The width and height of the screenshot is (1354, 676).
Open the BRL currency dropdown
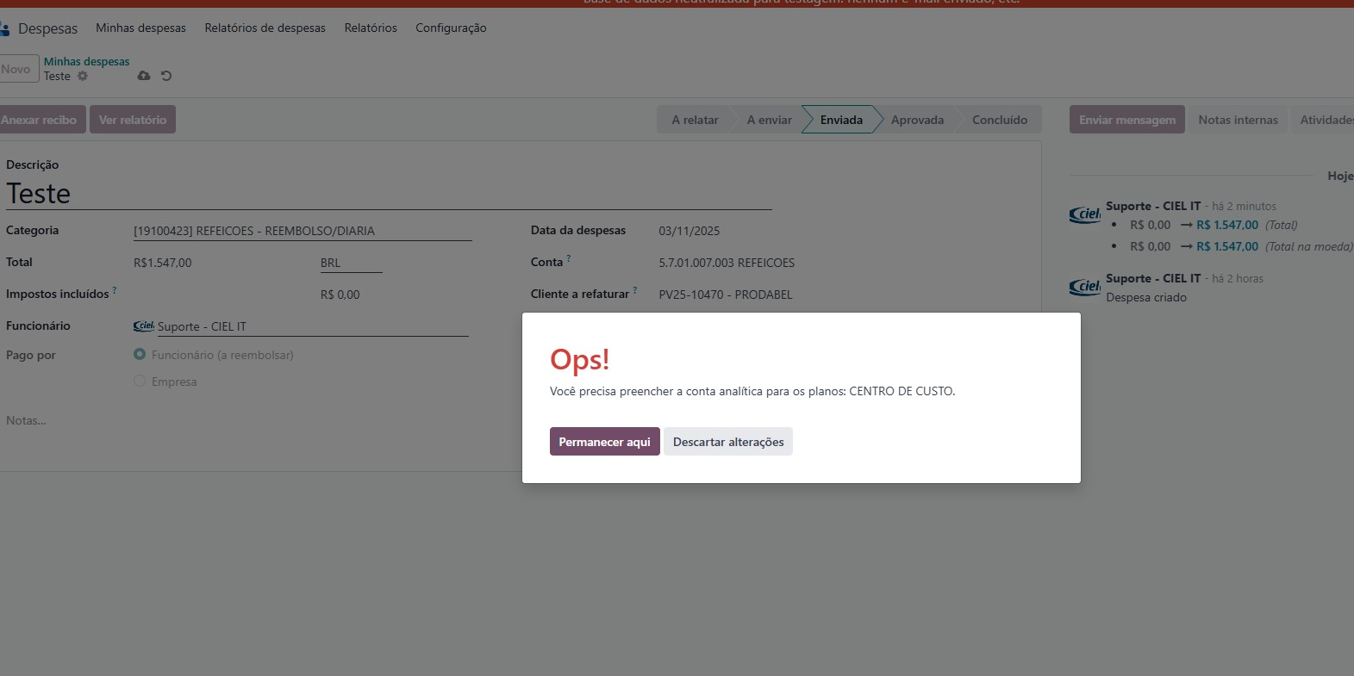click(350, 263)
